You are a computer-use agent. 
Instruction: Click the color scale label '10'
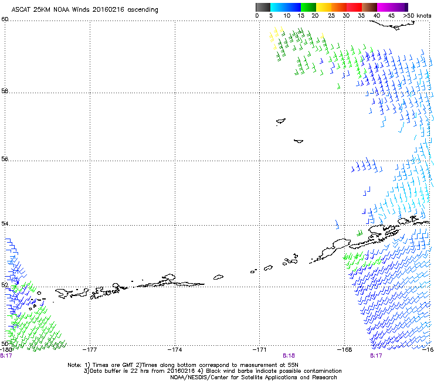pos(287,16)
